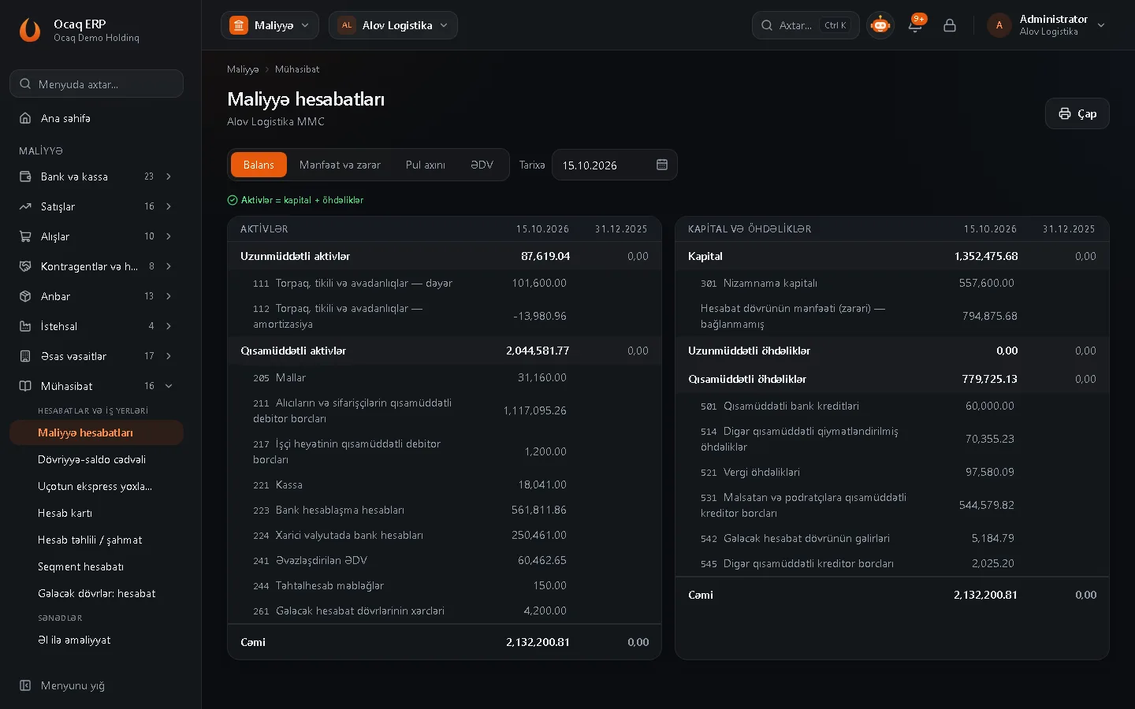
Task: Open the Administrator user menu
Action: [1047, 25]
